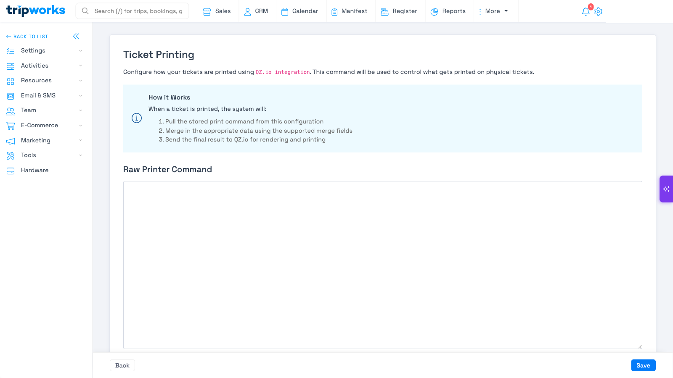The height and width of the screenshot is (378, 673).
Task: Click the Reports pie chart icon
Action: coord(435,12)
